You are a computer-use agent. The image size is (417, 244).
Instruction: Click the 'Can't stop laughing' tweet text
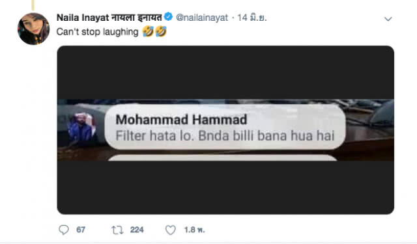[97, 32]
